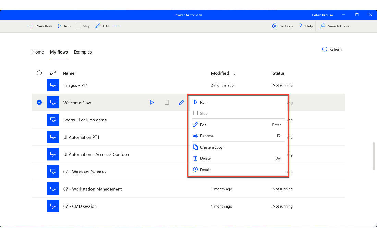Open the toolbar more options ellipsis

pos(117,26)
